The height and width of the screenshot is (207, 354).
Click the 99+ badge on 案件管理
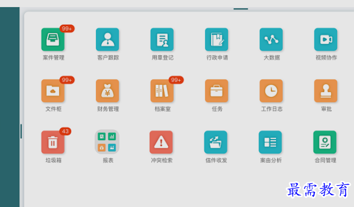click(67, 28)
